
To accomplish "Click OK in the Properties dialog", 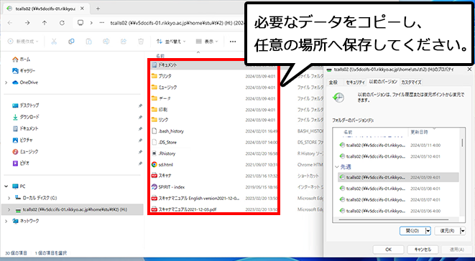I will click(388, 250).
